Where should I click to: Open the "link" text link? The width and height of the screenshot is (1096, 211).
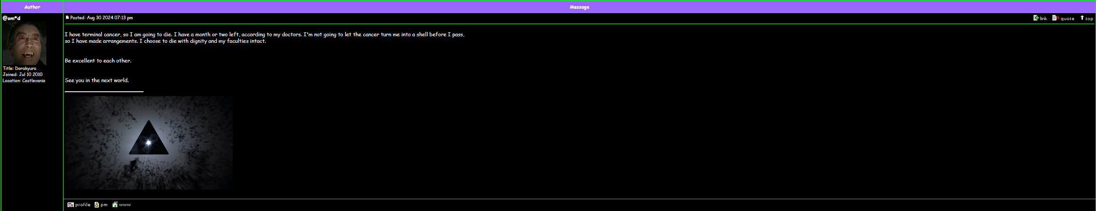point(1043,18)
